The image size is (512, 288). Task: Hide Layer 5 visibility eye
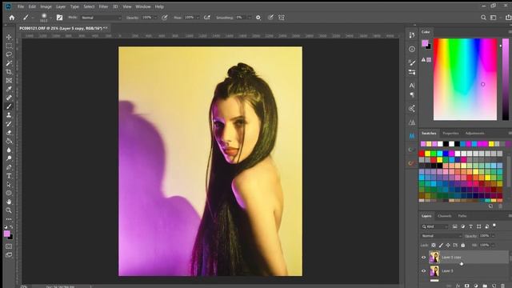click(423, 271)
